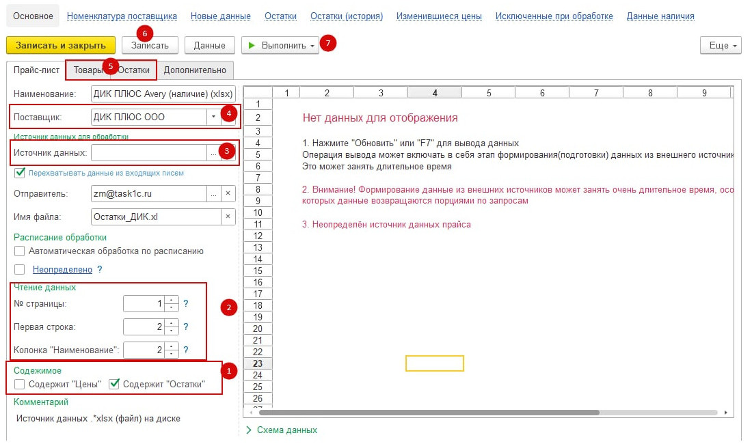This screenshot has height=444, width=752.
Task: Open Номенклатура поставщика navigation tab
Action: click(x=122, y=16)
